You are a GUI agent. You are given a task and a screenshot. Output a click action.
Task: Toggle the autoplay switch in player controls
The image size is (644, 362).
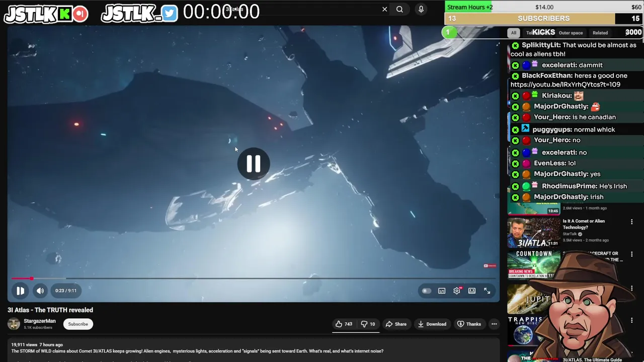pos(426,291)
